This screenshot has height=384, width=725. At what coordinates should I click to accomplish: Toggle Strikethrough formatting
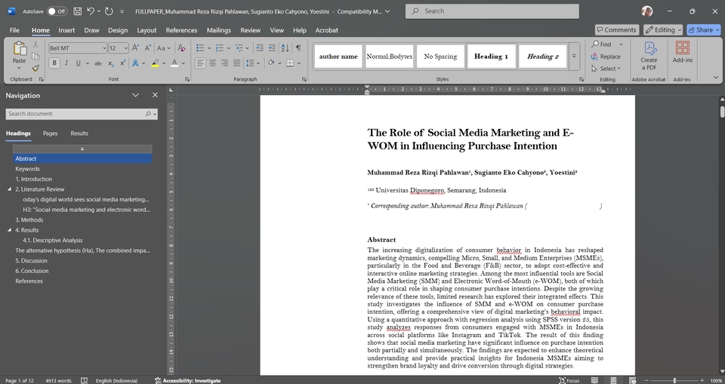click(97, 63)
